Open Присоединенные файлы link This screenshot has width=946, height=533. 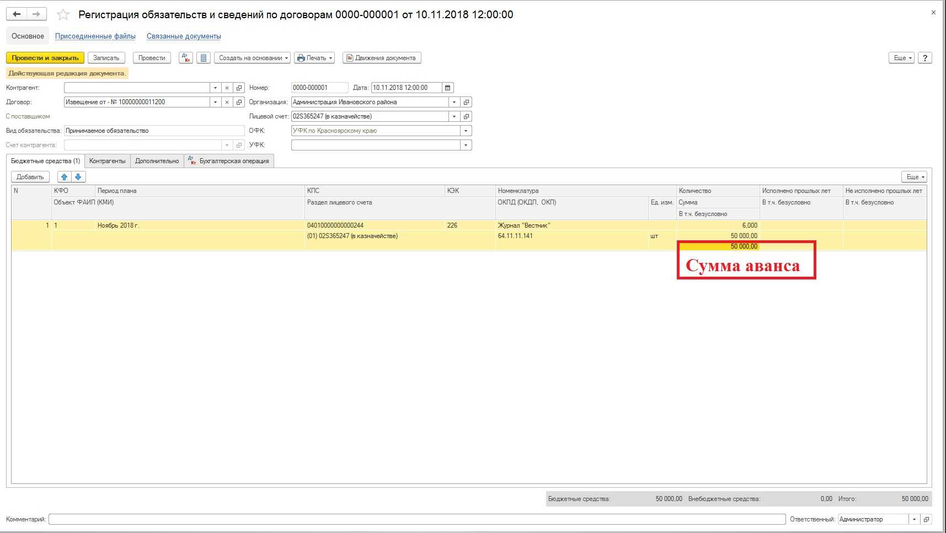point(95,36)
